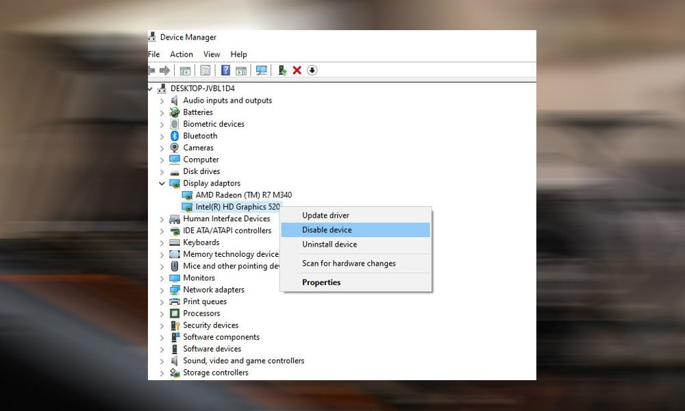This screenshot has width=685, height=411.
Task: Click the Processors category icon
Action: coord(175,313)
